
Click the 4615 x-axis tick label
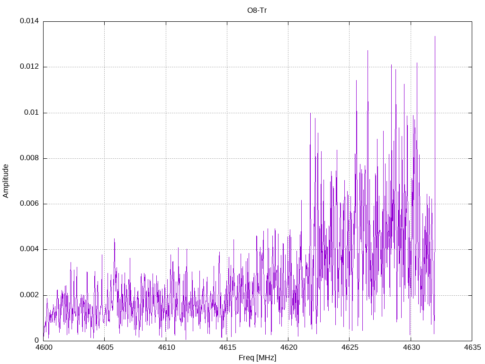pyautogui.click(x=228, y=347)
